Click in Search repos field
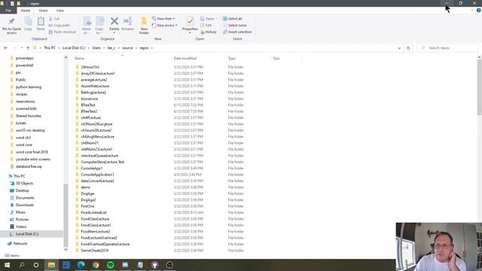 click(448, 48)
